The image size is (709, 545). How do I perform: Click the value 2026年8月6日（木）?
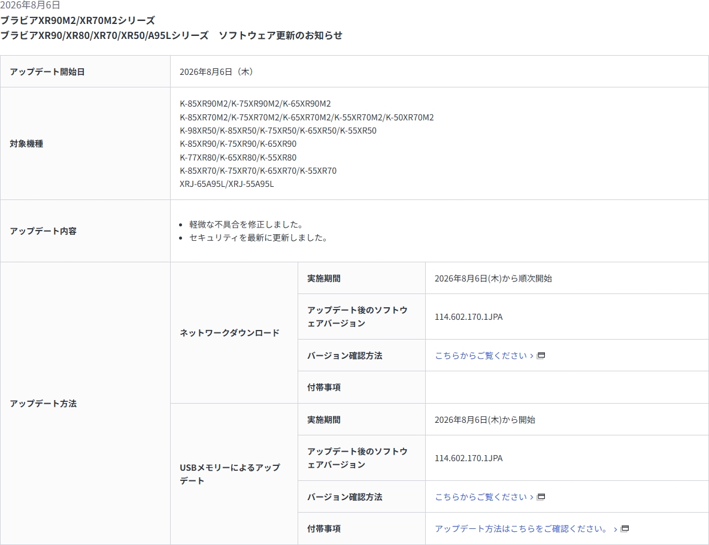pyautogui.click(x=217, y=71)
